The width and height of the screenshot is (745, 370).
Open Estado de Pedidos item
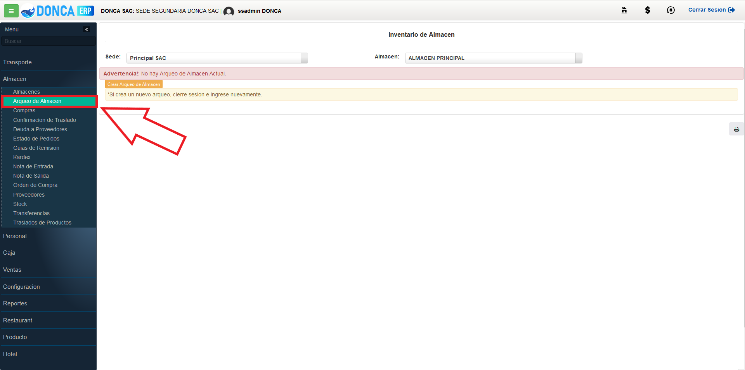click(36, 139)
